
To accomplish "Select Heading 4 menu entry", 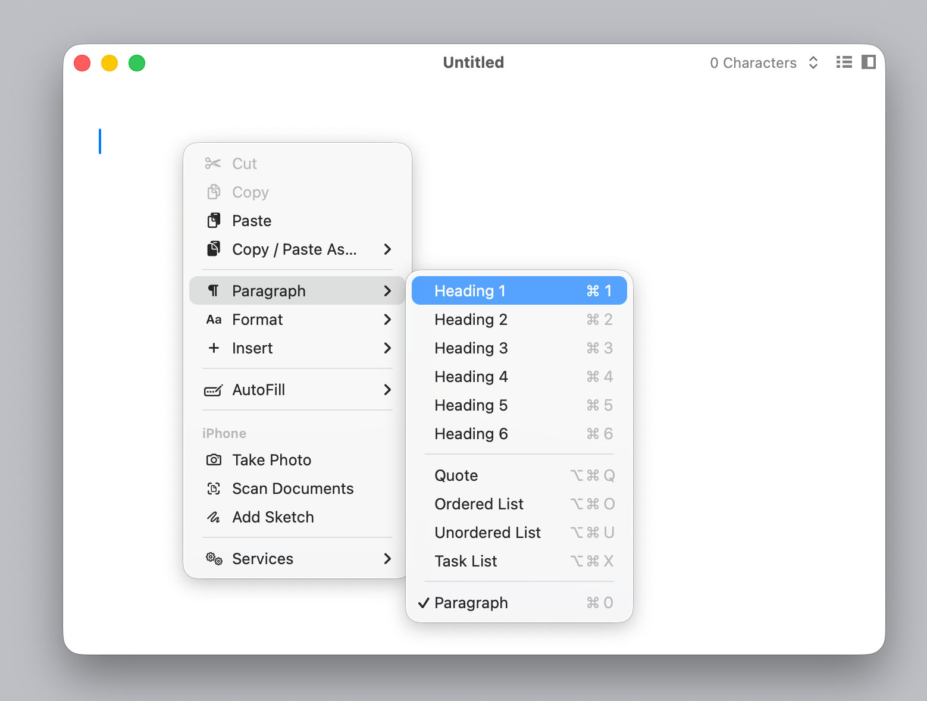I will 519,377.
